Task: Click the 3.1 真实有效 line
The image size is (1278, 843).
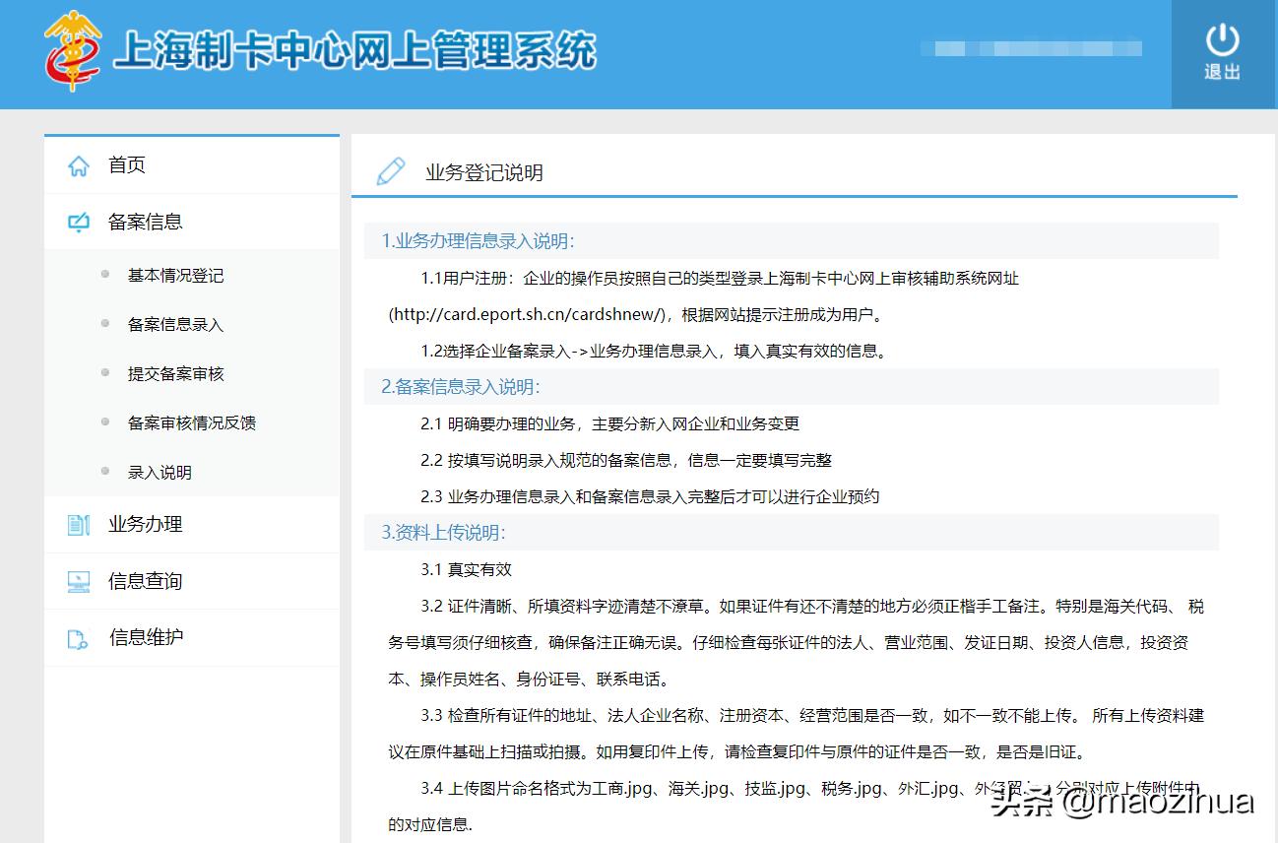Action: pos(466,570)
